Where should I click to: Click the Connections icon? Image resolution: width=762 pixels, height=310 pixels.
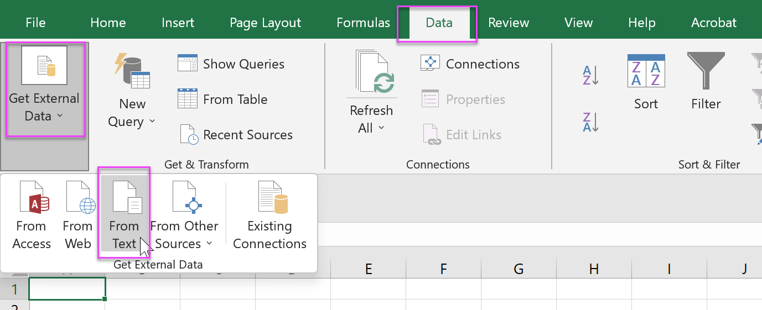pos(429,64)
